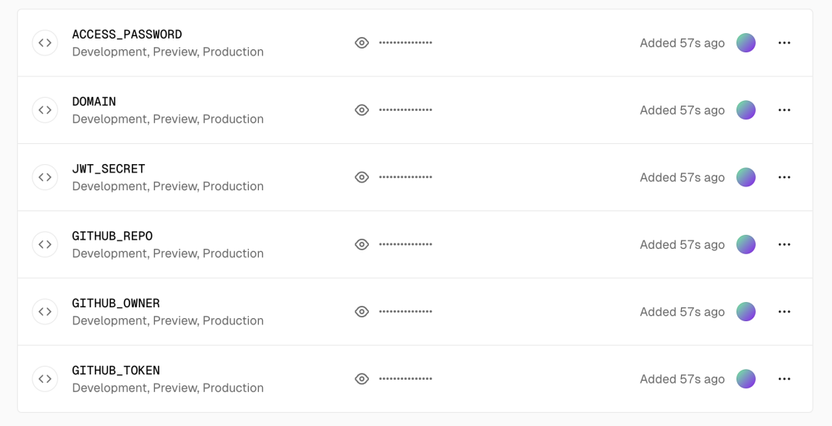Open the three-dot menu for GITHUB_TOKEN
The height and width of the screenshot is (426, 832).
coord(784,379)
